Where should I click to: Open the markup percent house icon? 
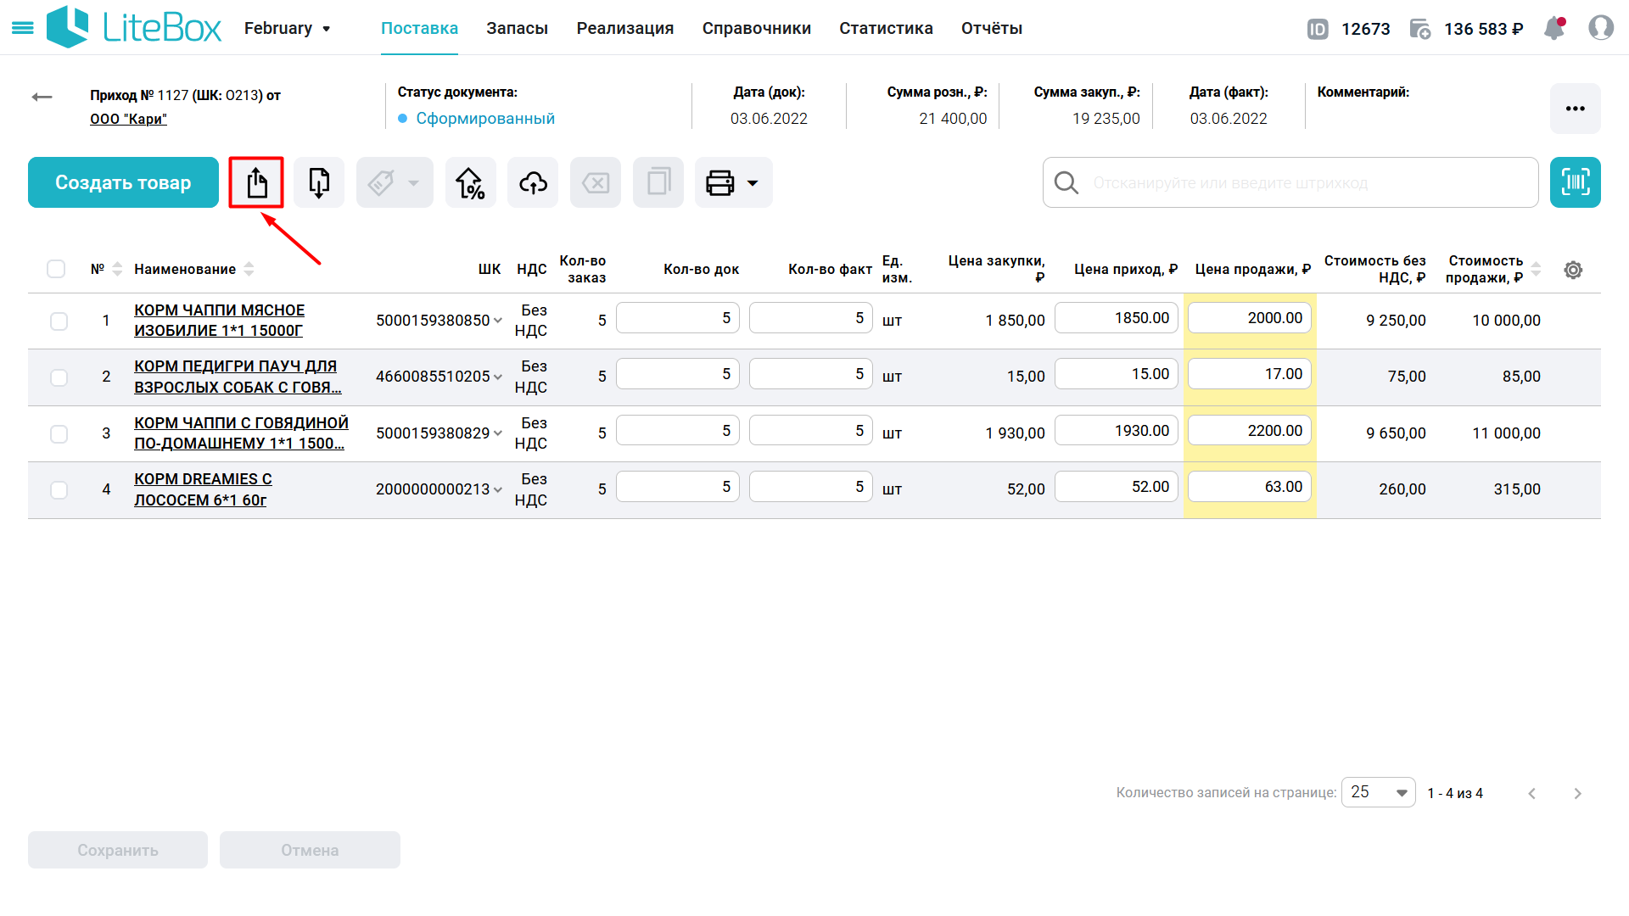point(470,182)
